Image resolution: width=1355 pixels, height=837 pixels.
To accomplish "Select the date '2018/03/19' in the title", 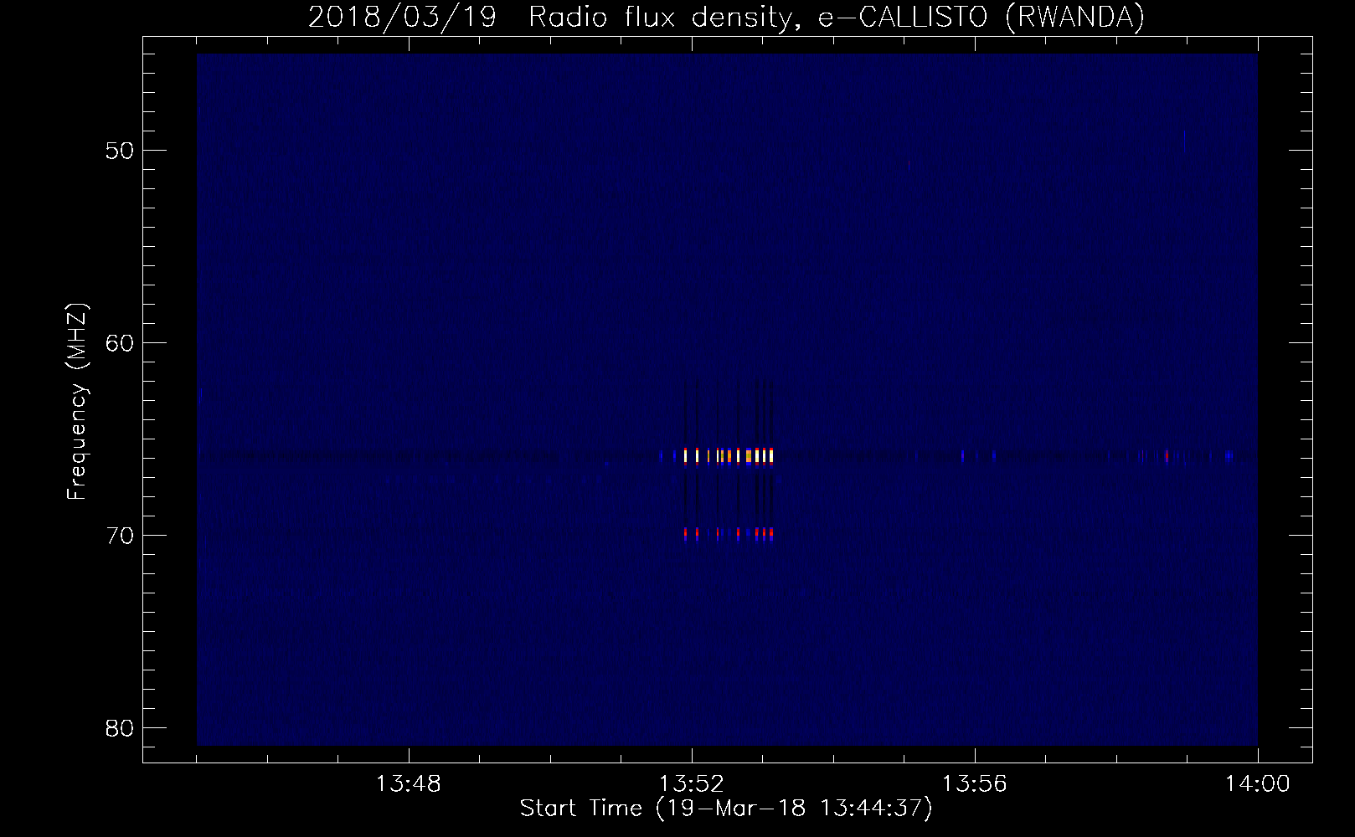I will pyautogui.click(x=403, y=17).
